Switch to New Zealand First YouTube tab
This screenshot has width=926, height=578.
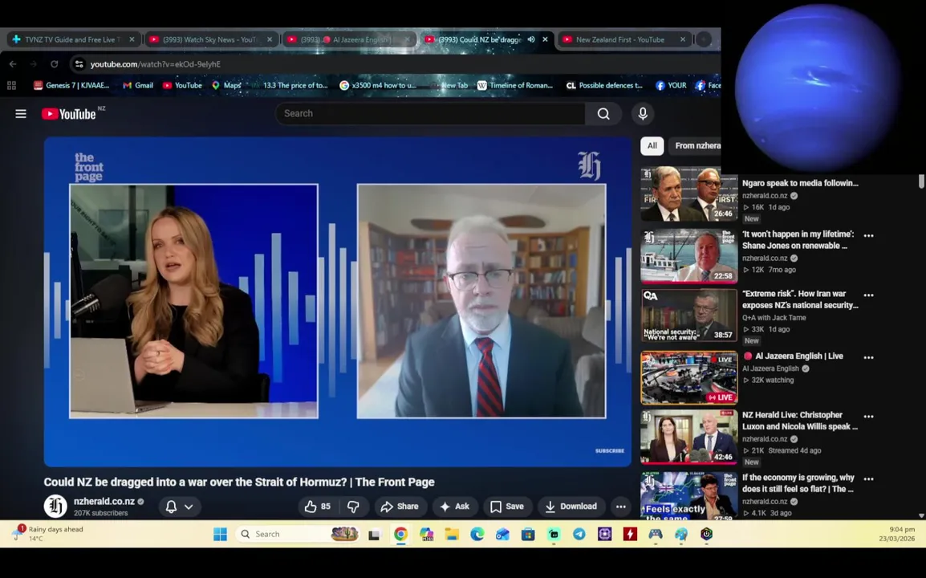pyautogui.click(x=623, y=39)
